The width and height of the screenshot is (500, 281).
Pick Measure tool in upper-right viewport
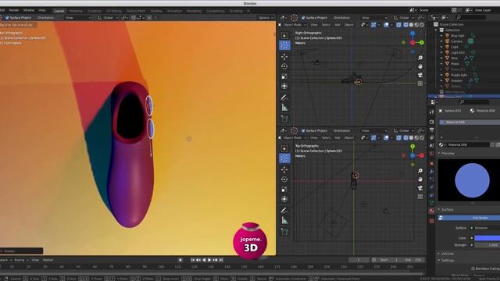[284, 108]
